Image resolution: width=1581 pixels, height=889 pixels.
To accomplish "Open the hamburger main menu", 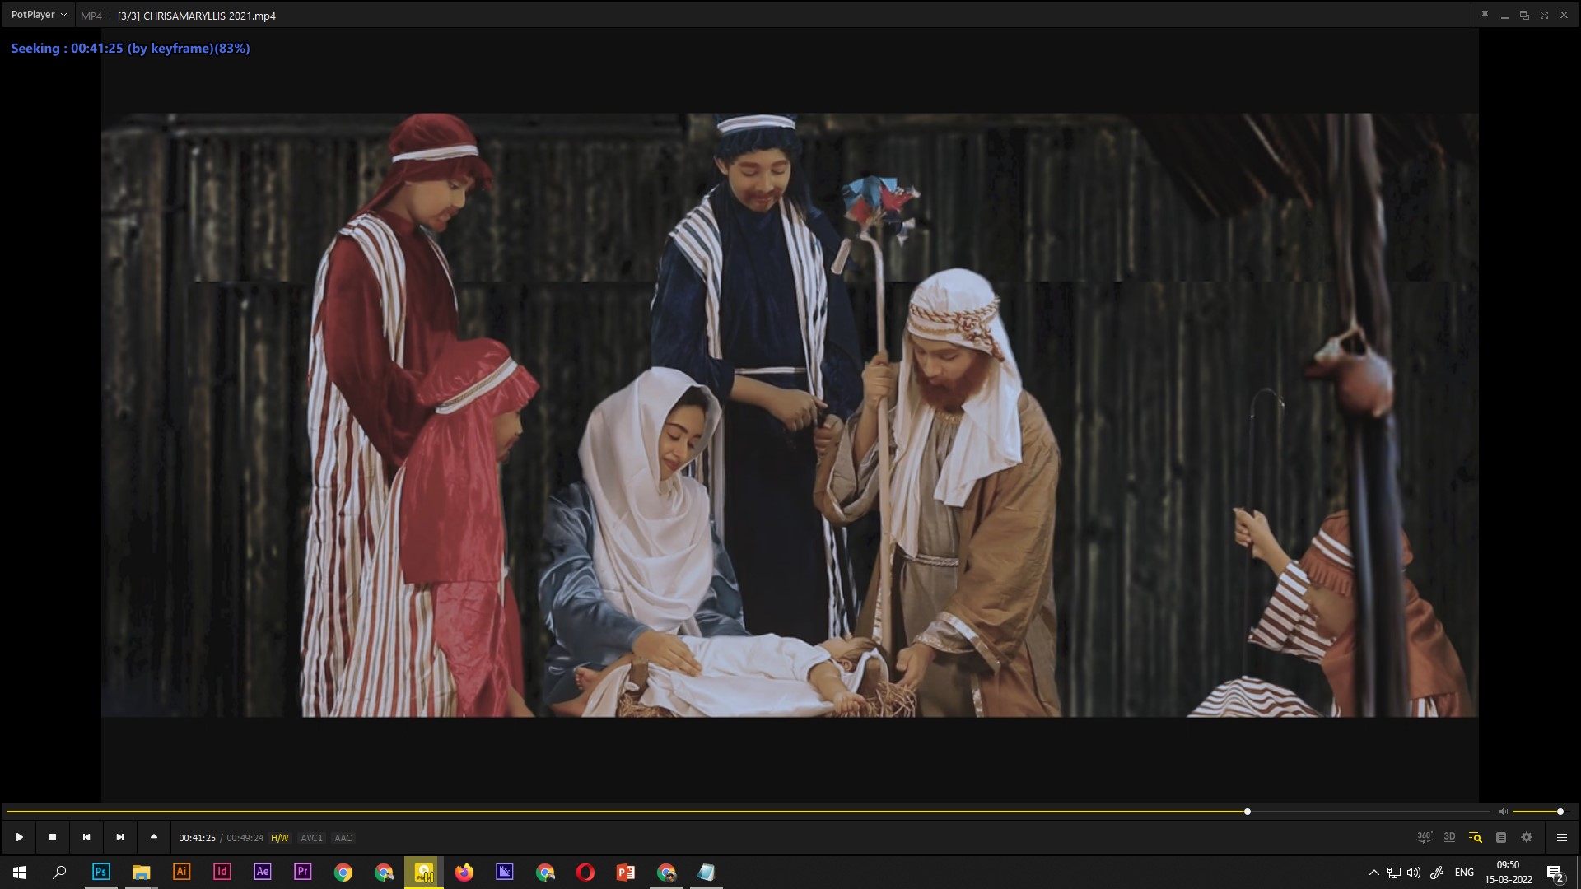I will point(1561,837).
